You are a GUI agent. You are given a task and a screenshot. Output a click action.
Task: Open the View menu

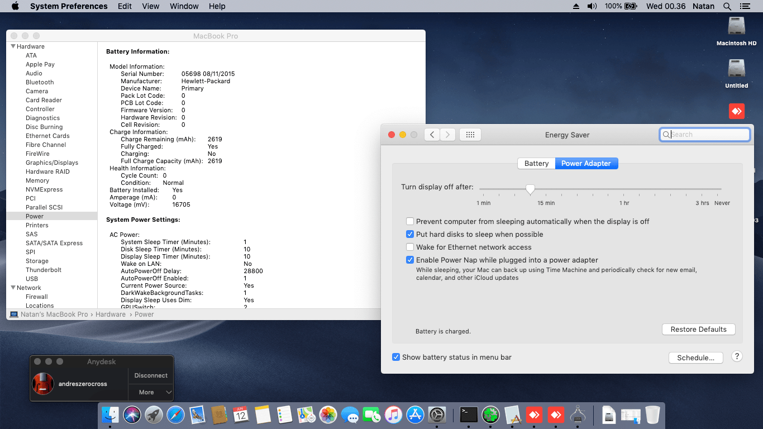coord(151,6)
